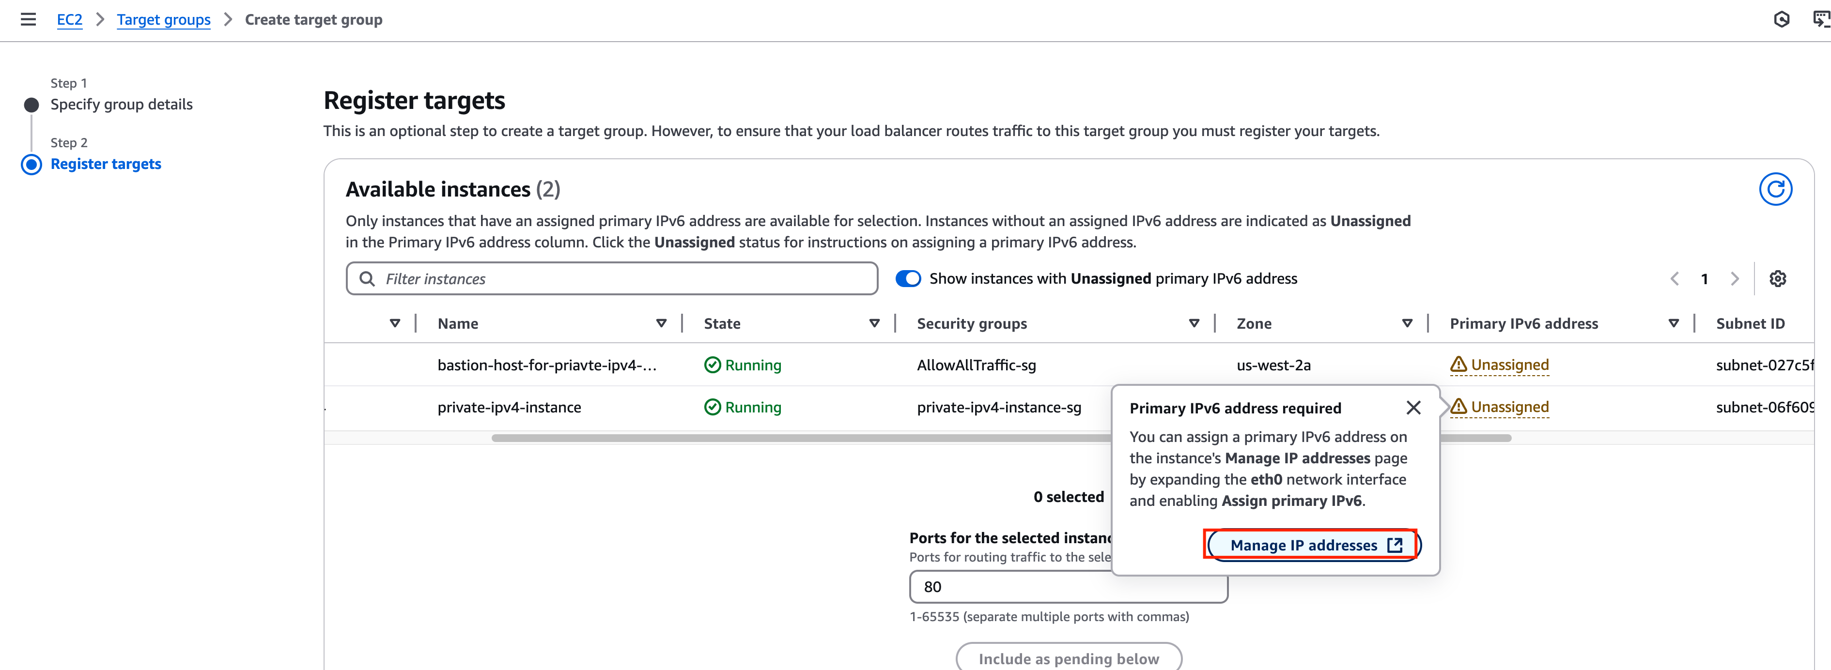Click Step 1 Specify group details menu item
Screen dimensions: 1831x670
pyautogui.click(x=120, y=104)
